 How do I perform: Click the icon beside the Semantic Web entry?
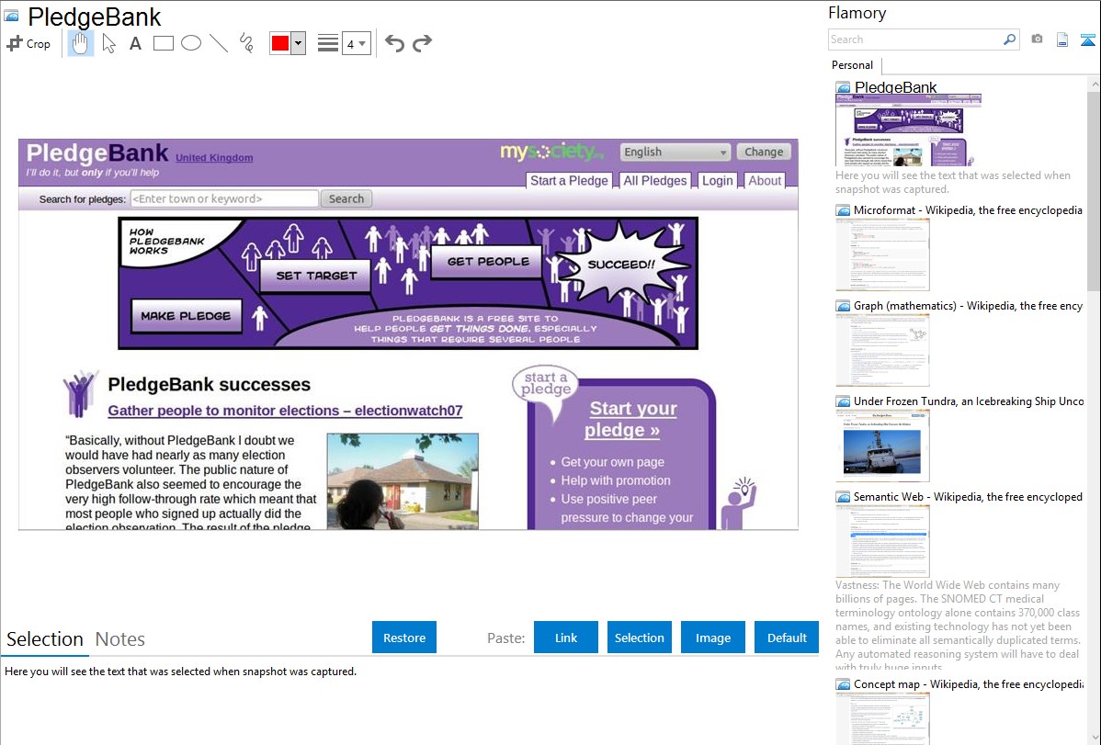point(843,496)
